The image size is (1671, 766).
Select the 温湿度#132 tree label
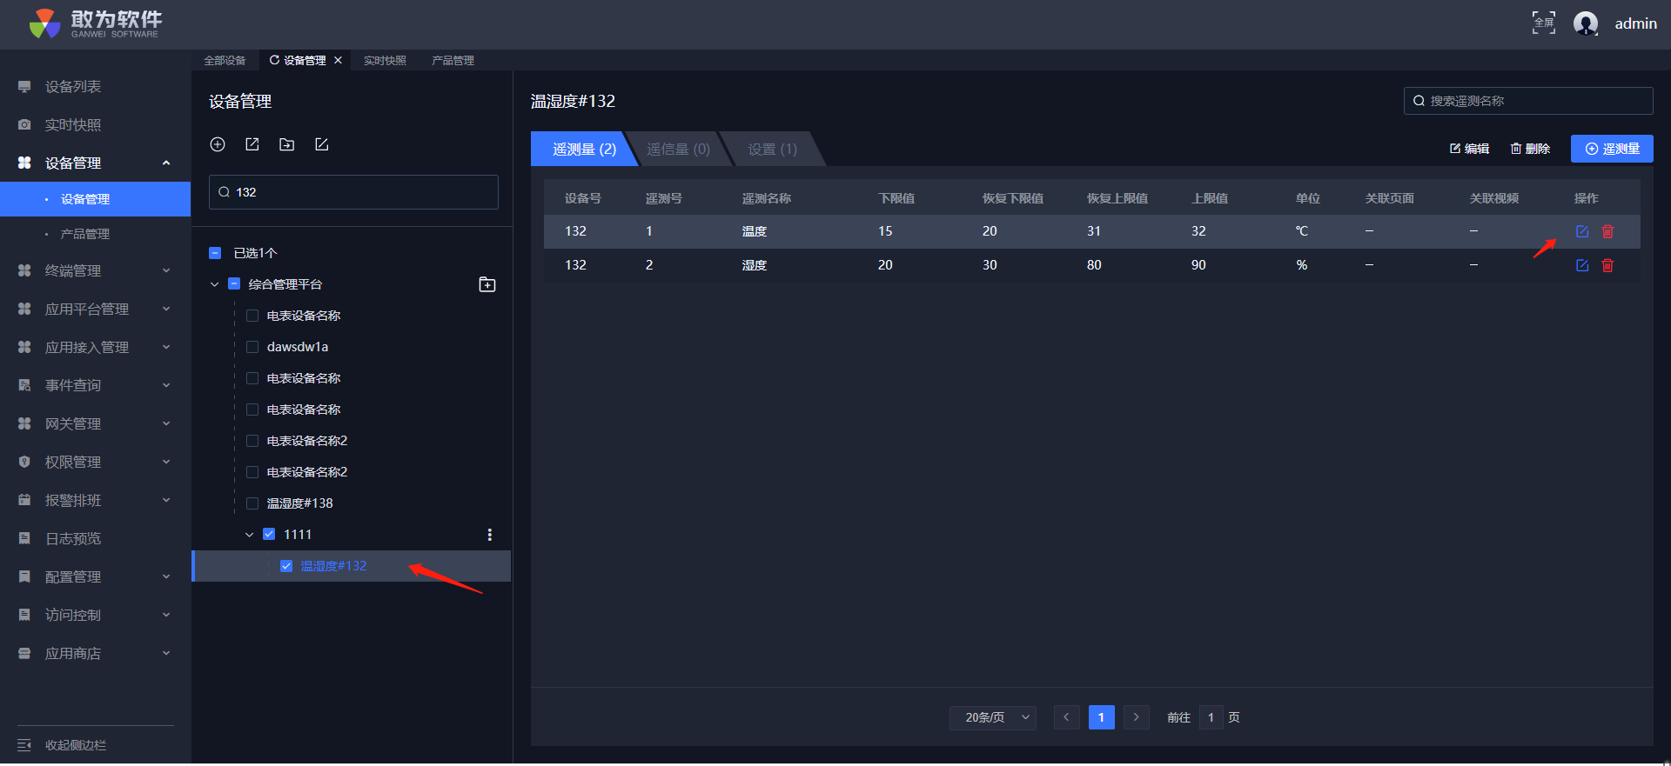pyautogui.click(x=333, y=566)
